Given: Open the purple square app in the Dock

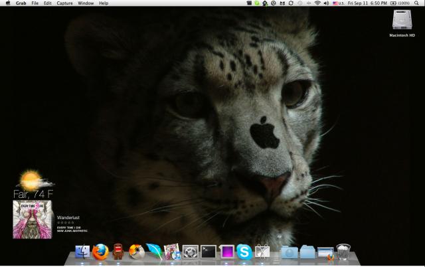Looking at the screenshot, I should pos(226,252).
